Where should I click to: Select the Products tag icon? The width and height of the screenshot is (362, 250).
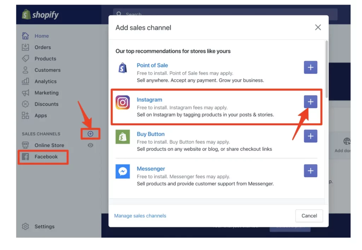(25, 58)
